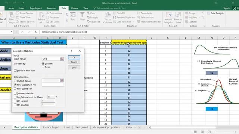This screenshot has width=239, height=134.
Task: Select Columns grouping radio button
Action: [43, 64]
